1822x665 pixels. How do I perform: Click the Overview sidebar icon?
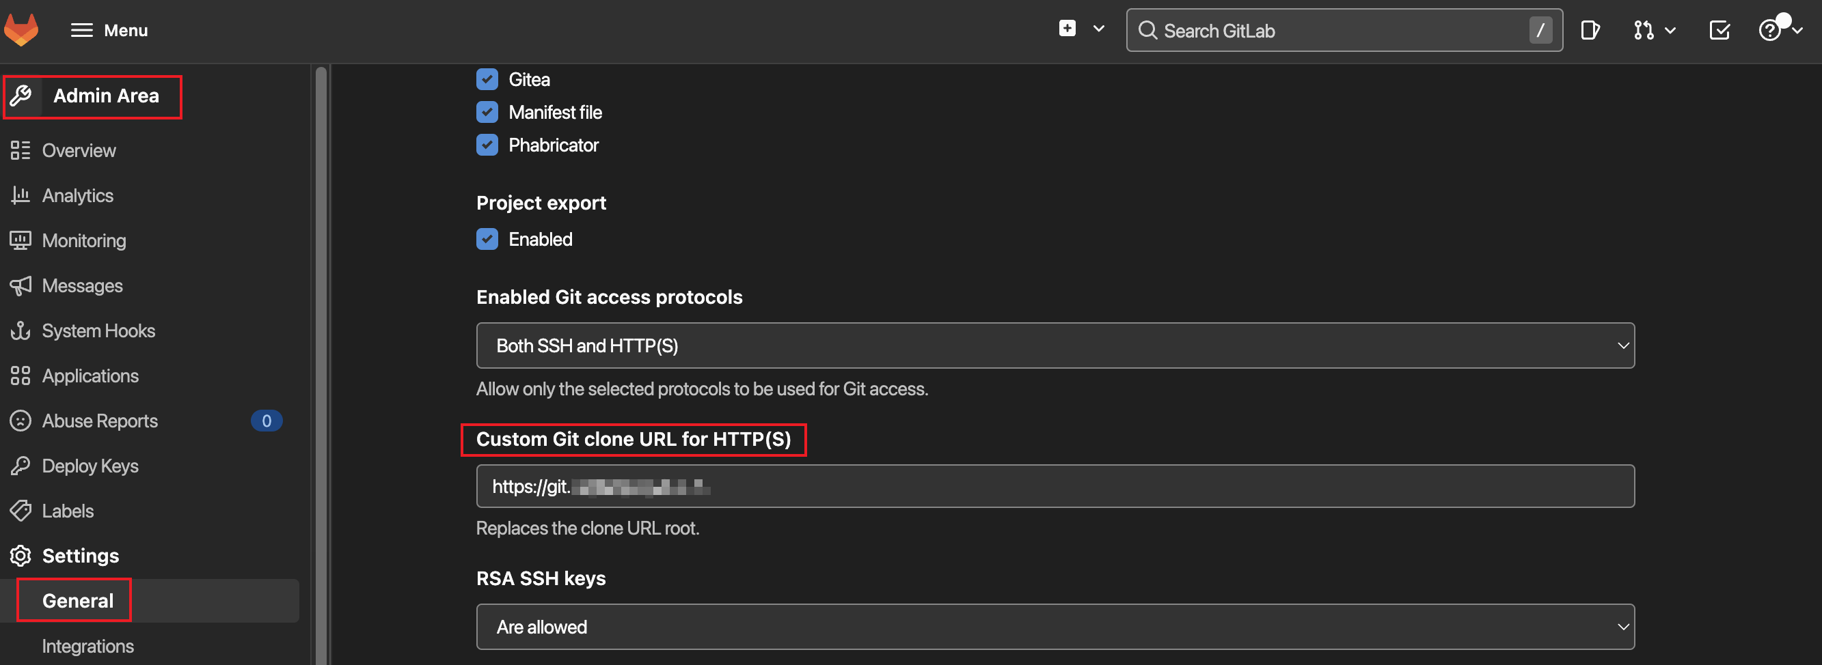click(21, 150)
